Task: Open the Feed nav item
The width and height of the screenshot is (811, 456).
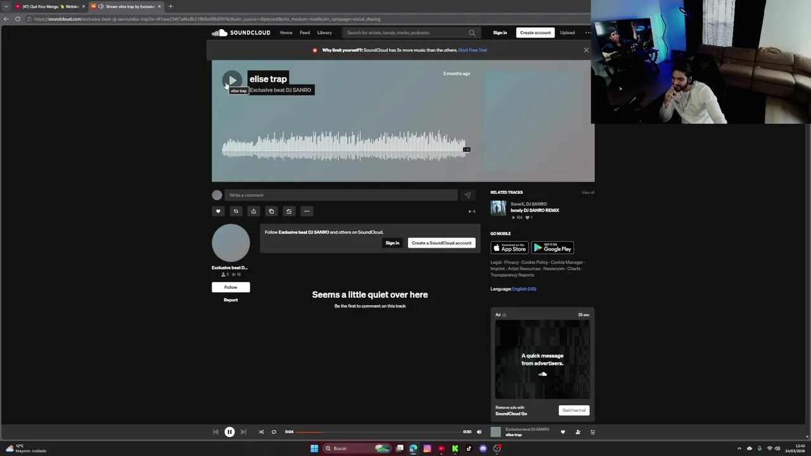Action: click(x=305, y=33)
